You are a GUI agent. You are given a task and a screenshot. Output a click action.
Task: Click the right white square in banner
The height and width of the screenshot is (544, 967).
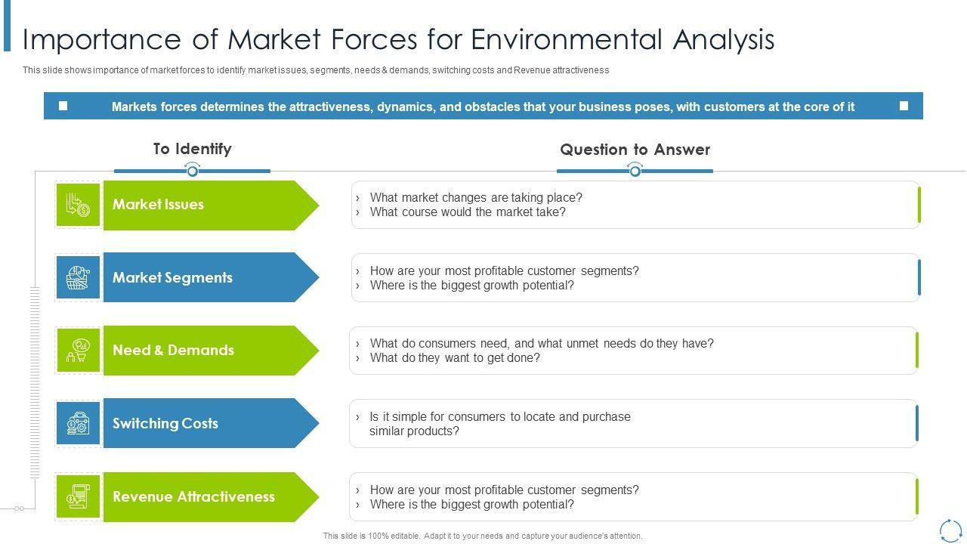coord(904,106)
